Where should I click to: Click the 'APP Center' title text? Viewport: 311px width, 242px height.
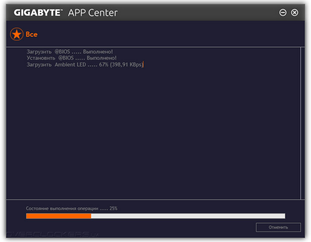coord(93,13)
